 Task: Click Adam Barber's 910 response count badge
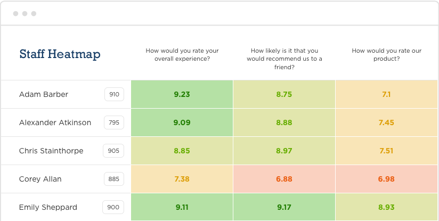click(x=114, y=94)
